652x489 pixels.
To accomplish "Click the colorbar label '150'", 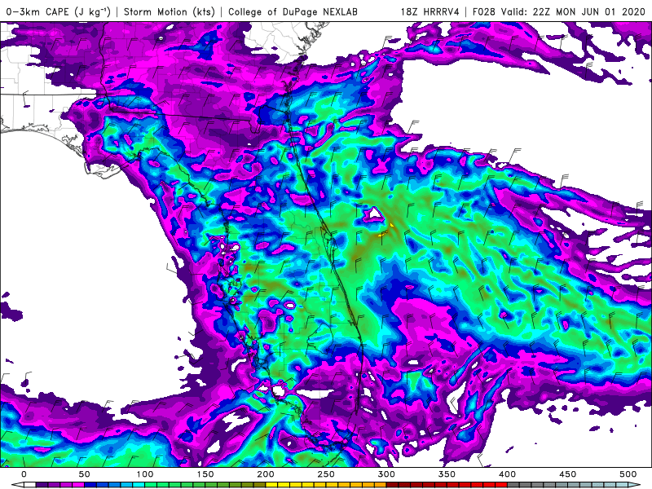I will [205, 474].
